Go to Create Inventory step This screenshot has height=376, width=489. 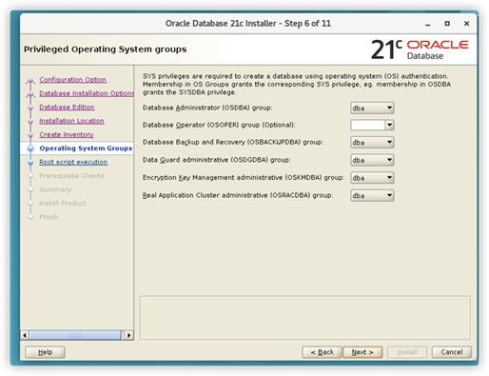67,134
